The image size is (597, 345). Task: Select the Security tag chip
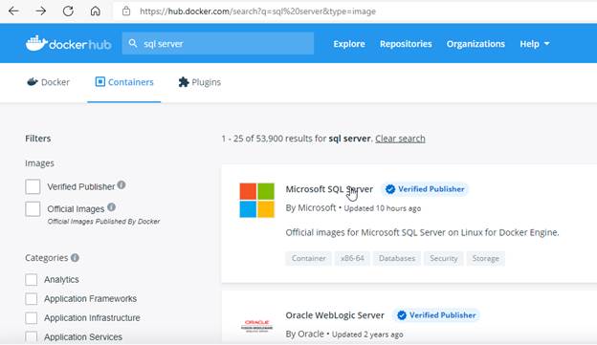[444, 258]
